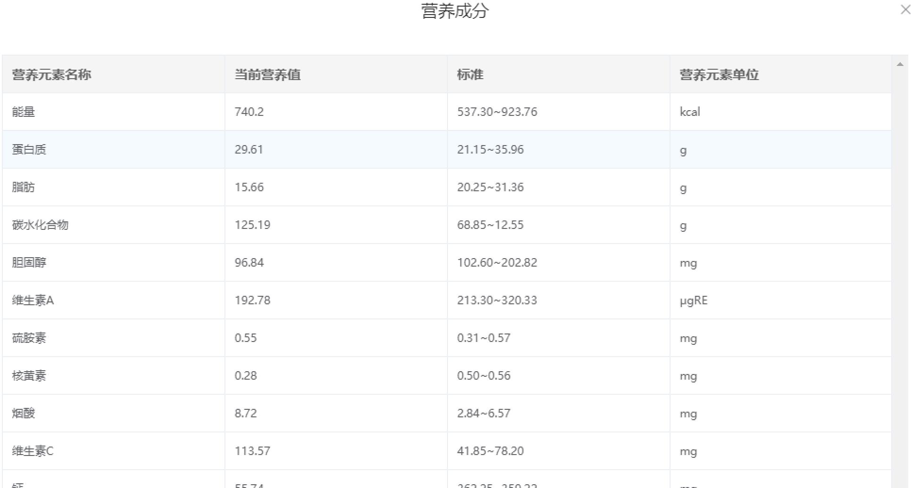Click the 碳水化合物 row name cell
This screenshot has height=488, width=911.
click(x=41, y=225)
